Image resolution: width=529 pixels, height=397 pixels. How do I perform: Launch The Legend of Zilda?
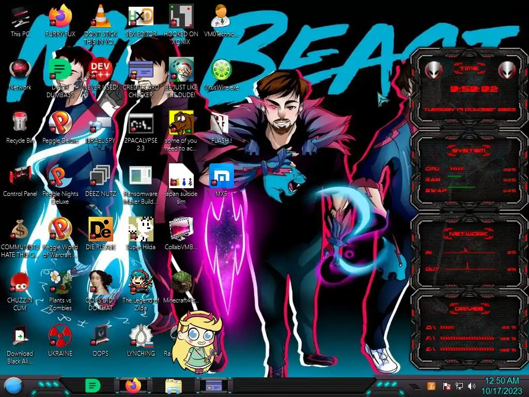(x=141, y=291)
